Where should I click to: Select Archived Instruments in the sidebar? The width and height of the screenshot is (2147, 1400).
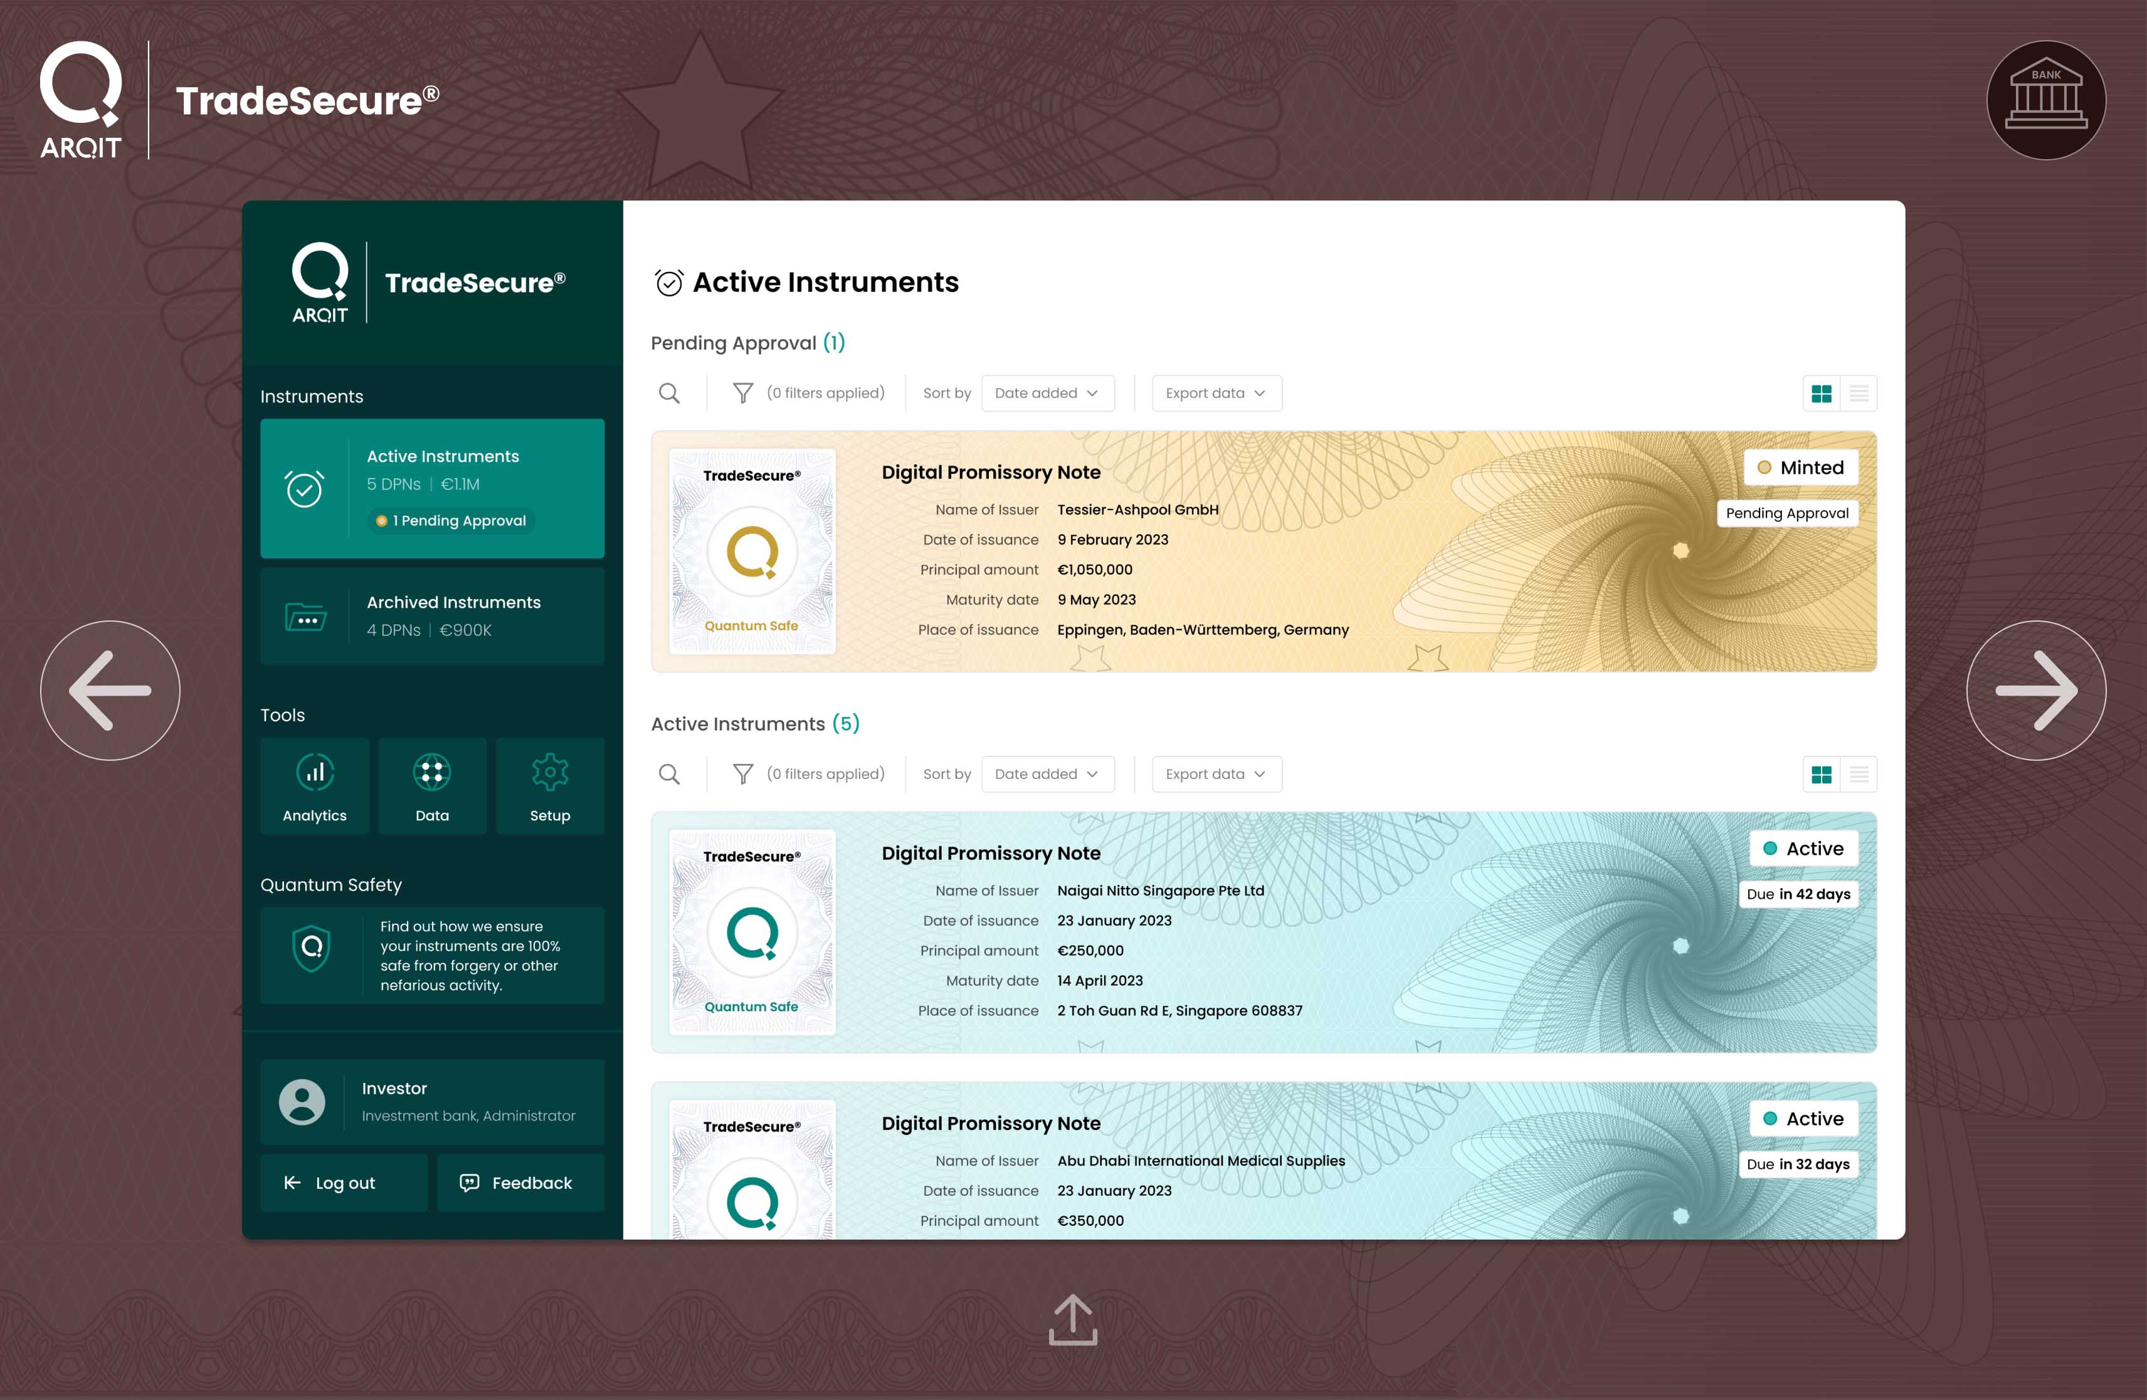coord(432,617)
